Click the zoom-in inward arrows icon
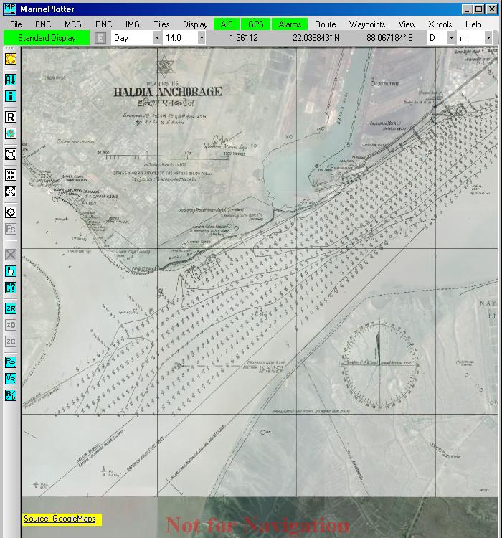The image size is (502, 538). click(11, 175)
